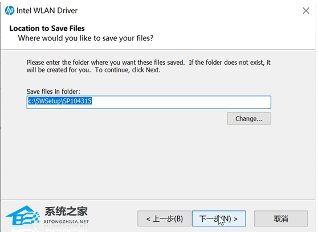
Task: Click the "Save files in folder:" label
Action: 54,92
